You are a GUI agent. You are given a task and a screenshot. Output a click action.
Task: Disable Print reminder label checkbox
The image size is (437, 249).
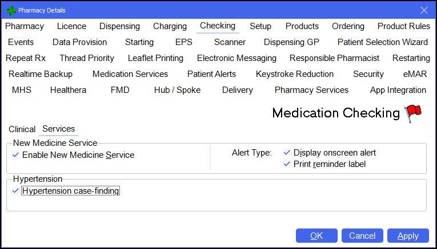[x=287, y=164]
